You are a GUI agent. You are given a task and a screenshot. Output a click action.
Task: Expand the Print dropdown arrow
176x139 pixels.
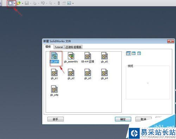38,4
